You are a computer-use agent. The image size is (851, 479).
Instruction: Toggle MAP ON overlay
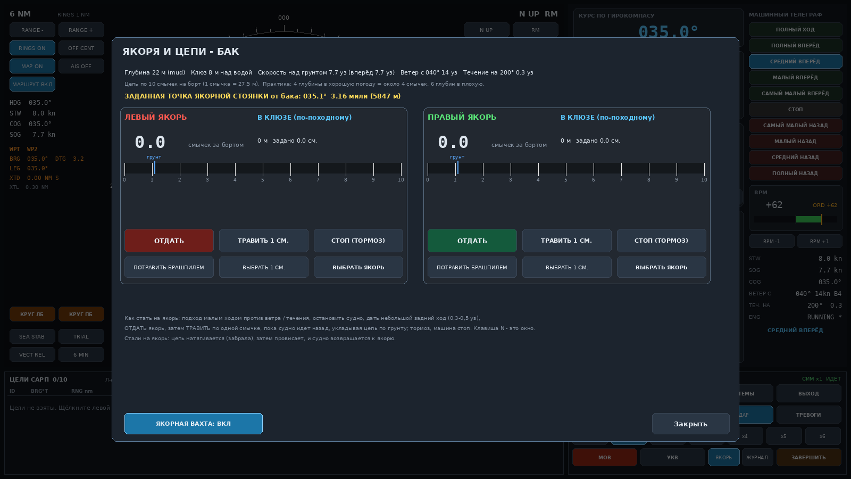pos(32,66)
